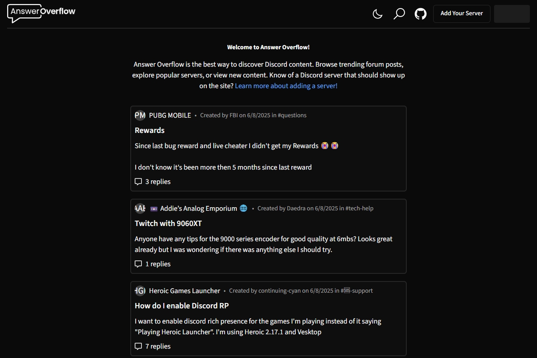Click the PUBG MOBILE server avatar
The image size is (537, 358).
click(x=140, y=115)
